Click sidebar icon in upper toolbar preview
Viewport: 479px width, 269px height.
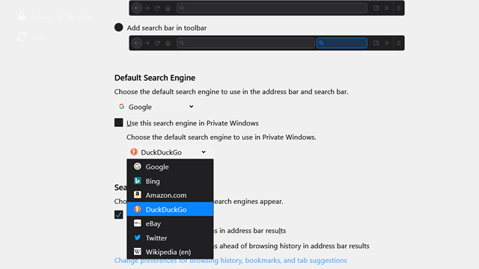[376, 8]
